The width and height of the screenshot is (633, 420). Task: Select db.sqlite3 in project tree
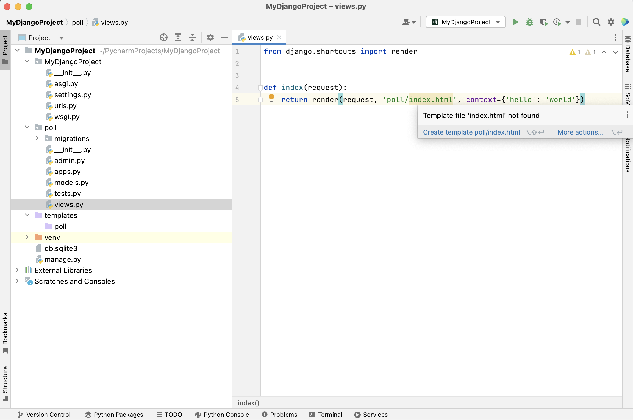[121, 248]
